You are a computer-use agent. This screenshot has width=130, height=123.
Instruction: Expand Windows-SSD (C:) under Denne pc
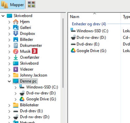click(15, 87)
